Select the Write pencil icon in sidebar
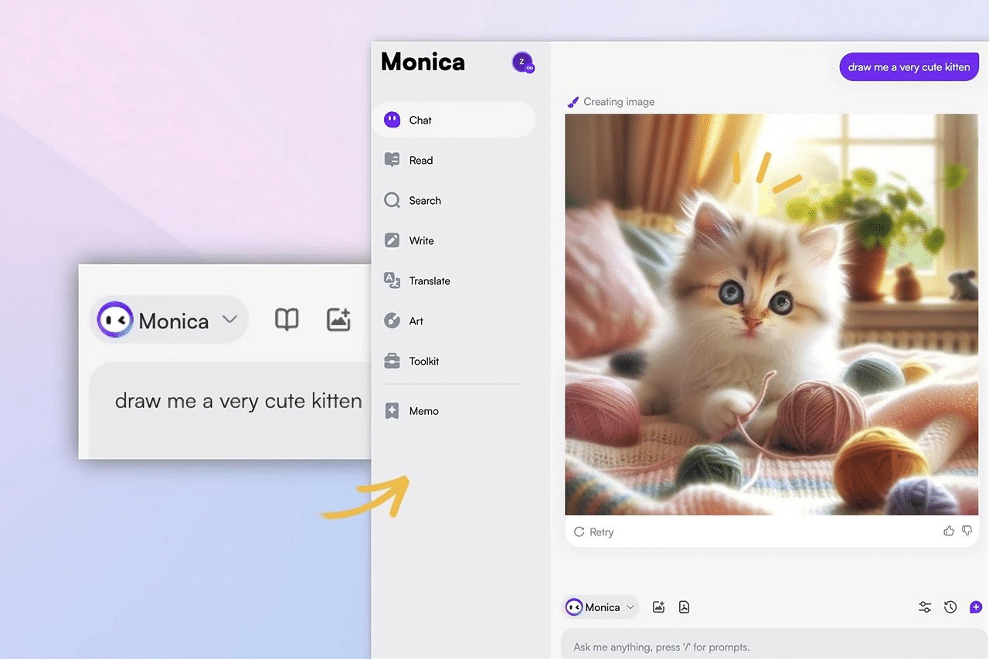This screenshot has height=659, width=989. 393,240
